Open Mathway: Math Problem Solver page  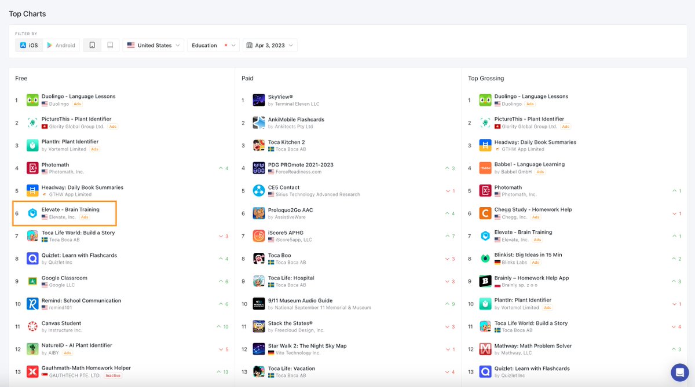(533, 346)
